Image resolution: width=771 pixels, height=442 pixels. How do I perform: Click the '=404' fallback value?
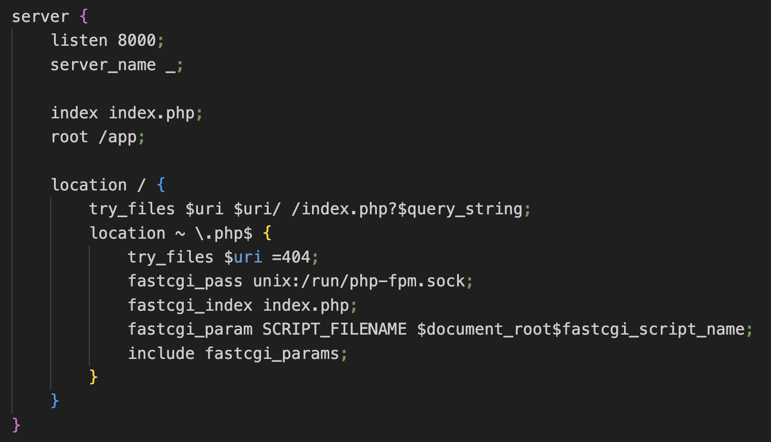click(x=291, y=257)
